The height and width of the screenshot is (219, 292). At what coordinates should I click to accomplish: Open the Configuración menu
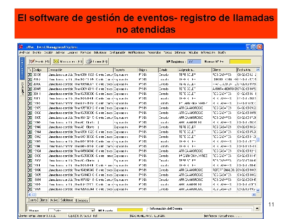tap(117, 52)
